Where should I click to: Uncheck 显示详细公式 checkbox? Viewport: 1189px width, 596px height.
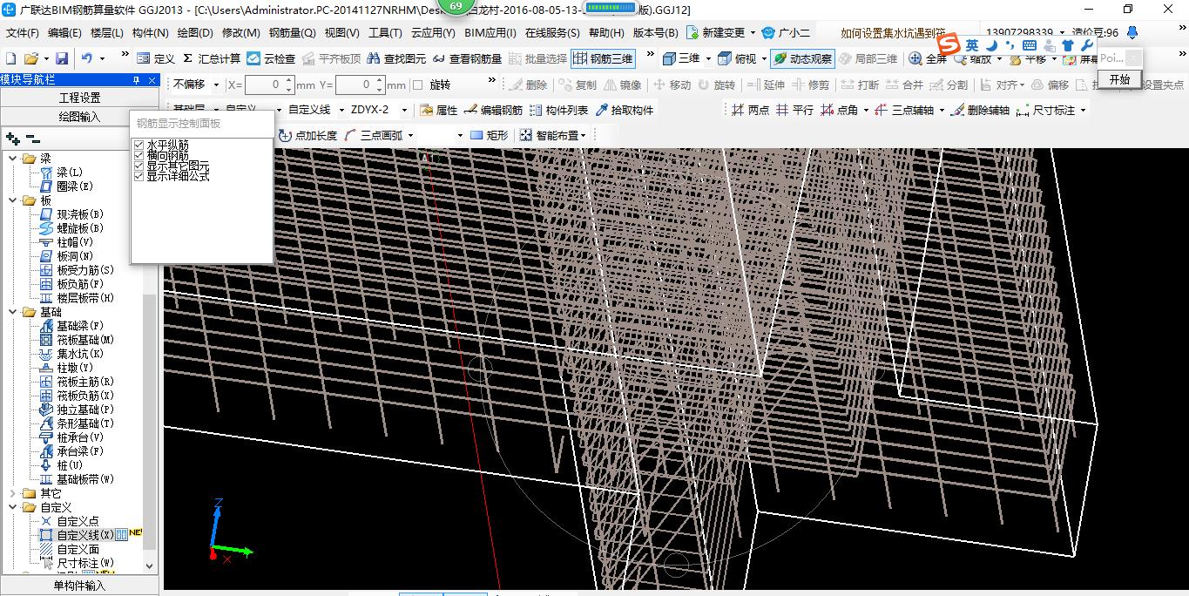(138, 176)
